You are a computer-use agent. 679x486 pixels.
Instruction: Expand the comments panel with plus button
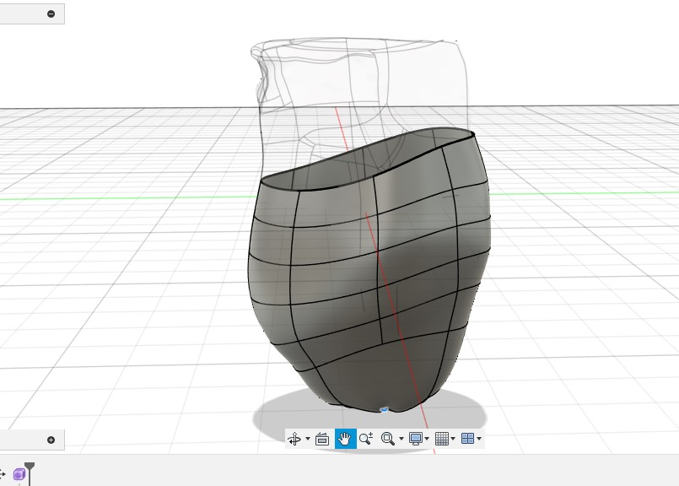click(51, 440)
